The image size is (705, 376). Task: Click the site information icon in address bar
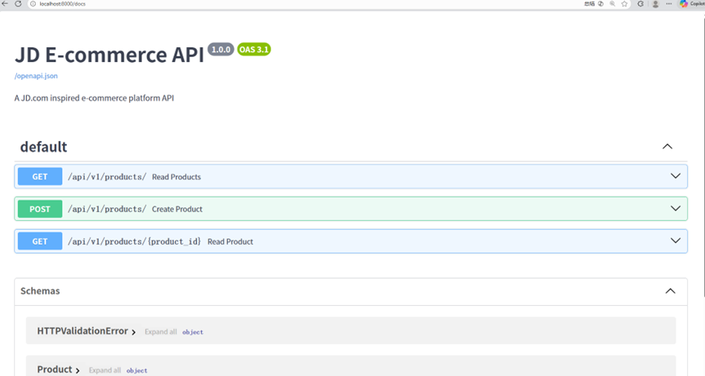(x=33, y=4)
